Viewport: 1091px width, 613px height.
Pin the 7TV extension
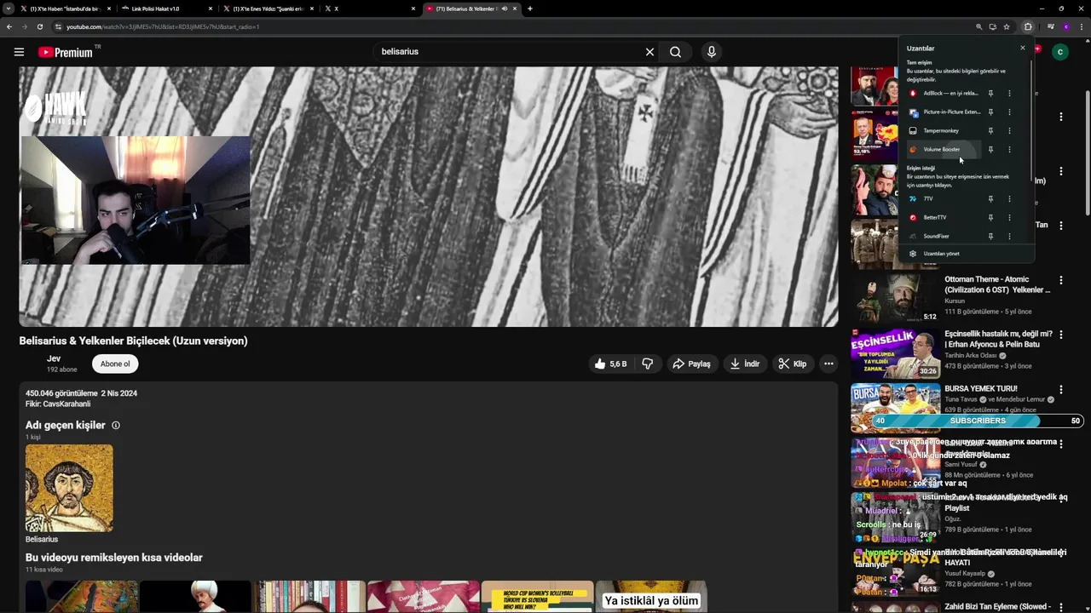[990, 198]
